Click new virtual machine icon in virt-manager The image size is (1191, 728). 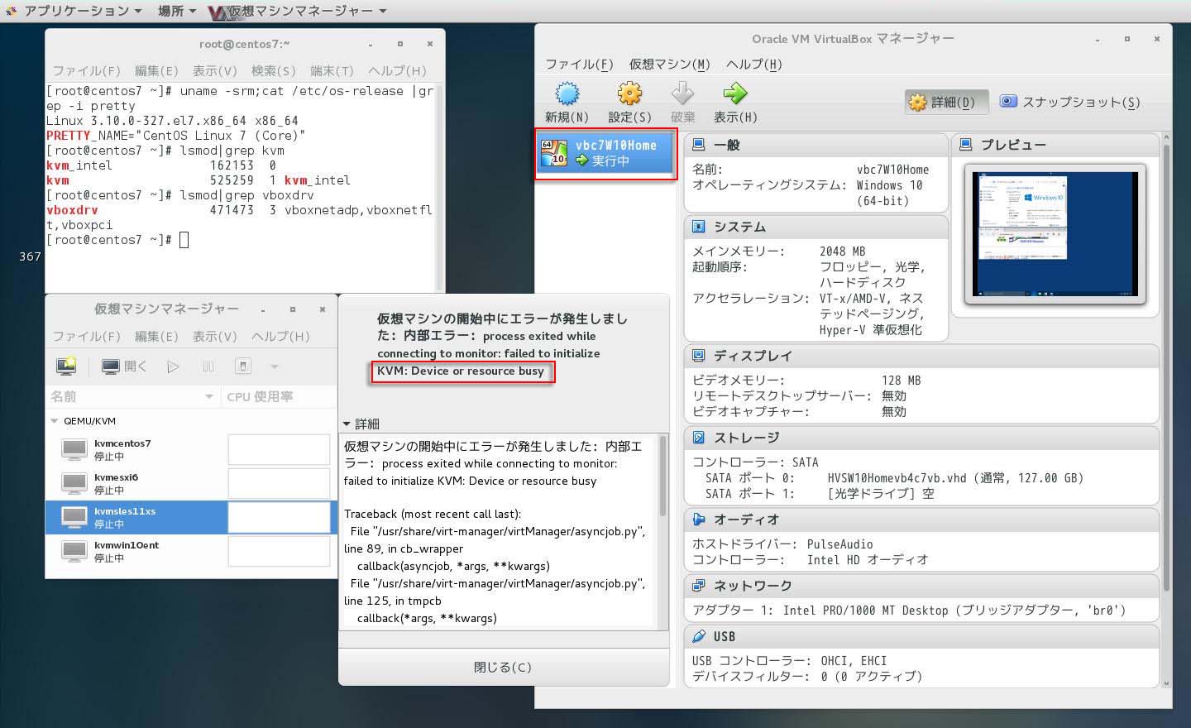click(x=66, y=366)
